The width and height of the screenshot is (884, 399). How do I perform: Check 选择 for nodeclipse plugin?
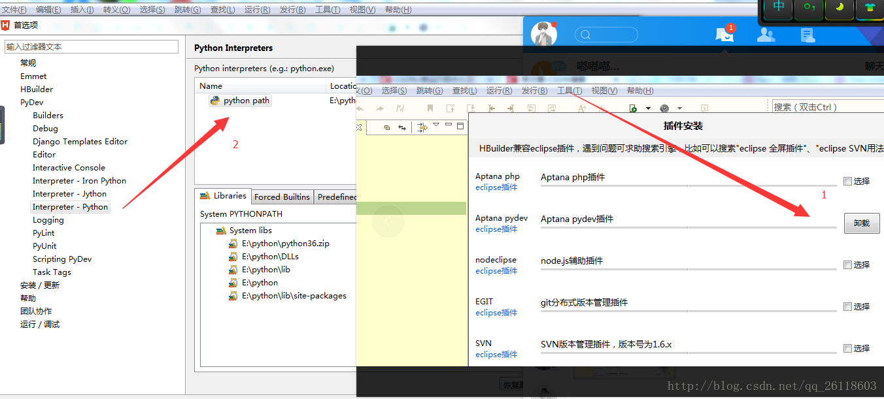[x=847, y=264]
